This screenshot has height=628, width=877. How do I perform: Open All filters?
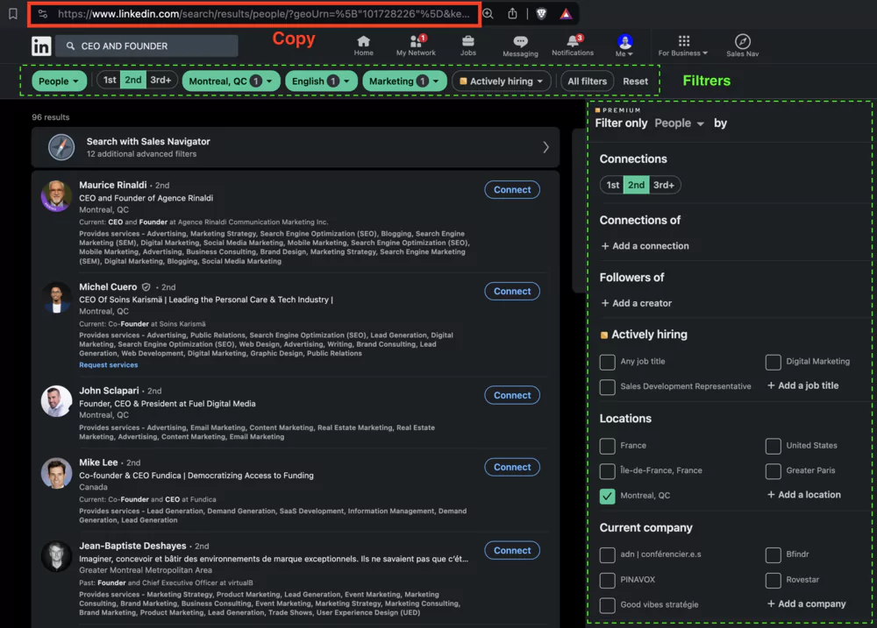click(587, 81)
